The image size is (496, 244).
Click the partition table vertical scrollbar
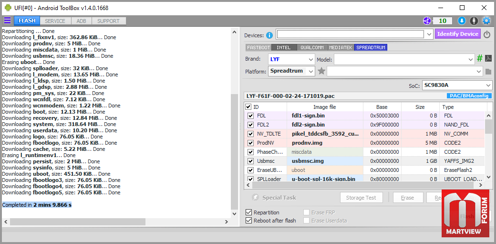point(489,127)
